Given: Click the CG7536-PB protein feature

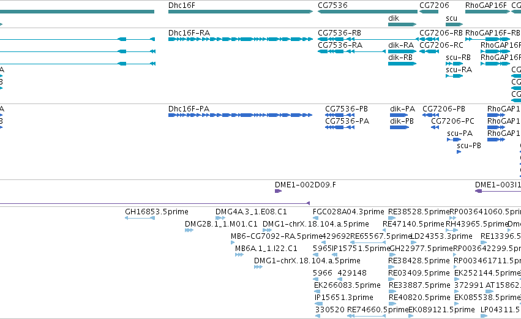Looking at the screenshot, I should coord(340,115).
